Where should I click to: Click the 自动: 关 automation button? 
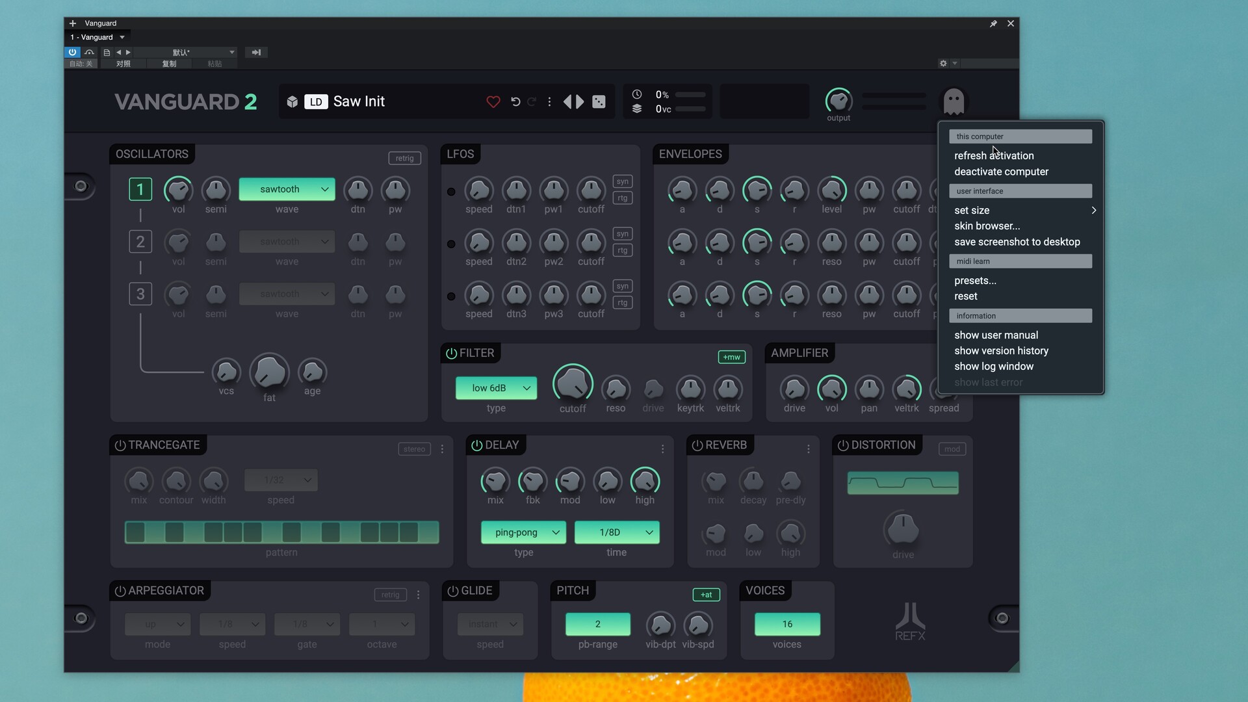tap(81, 64)
